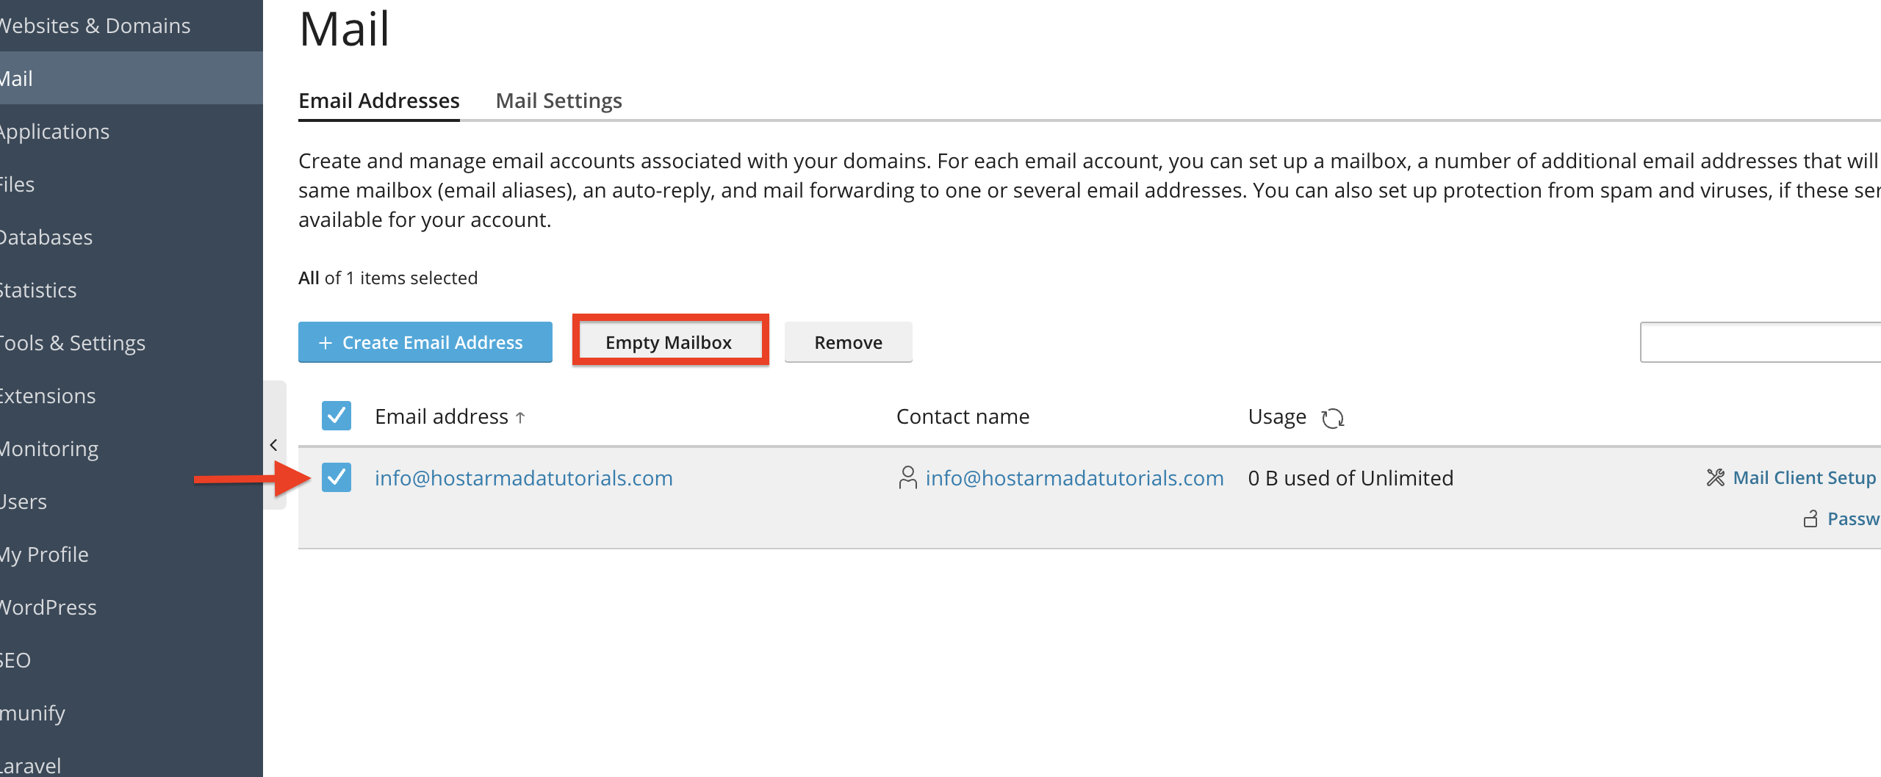Click the Contact name column header
Image resolution: width=1881 pixels, height=777 pixels.
pos(963,416)
